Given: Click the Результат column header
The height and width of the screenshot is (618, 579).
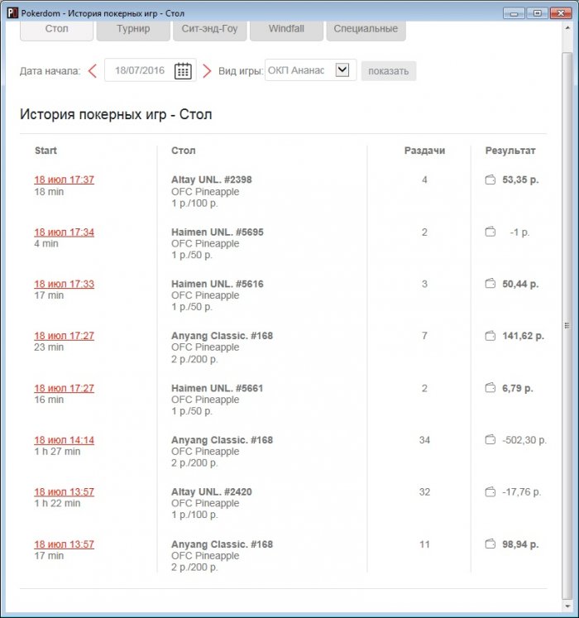Looking at the screenshot, I should click(510, 151).
